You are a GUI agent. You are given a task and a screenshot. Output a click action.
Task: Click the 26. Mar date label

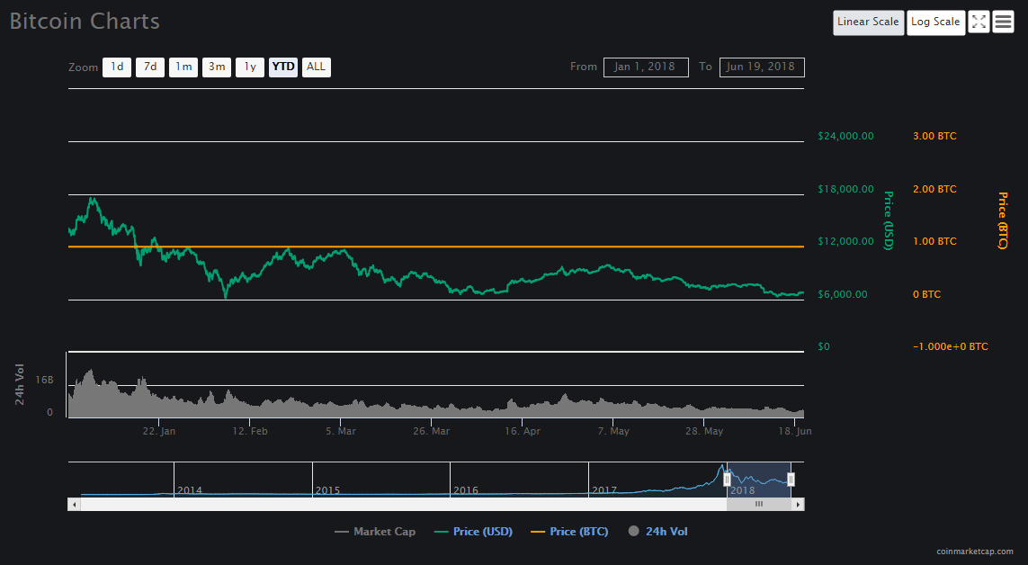pyautogui.click(x=432, y=431)
